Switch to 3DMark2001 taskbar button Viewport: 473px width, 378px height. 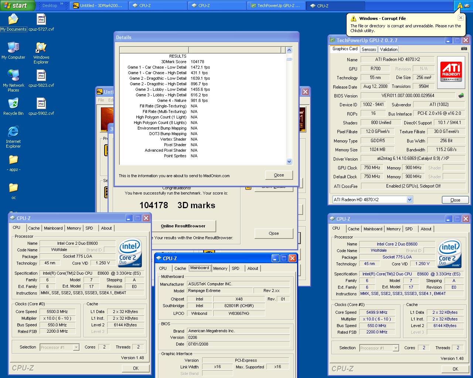coord(99,6)
